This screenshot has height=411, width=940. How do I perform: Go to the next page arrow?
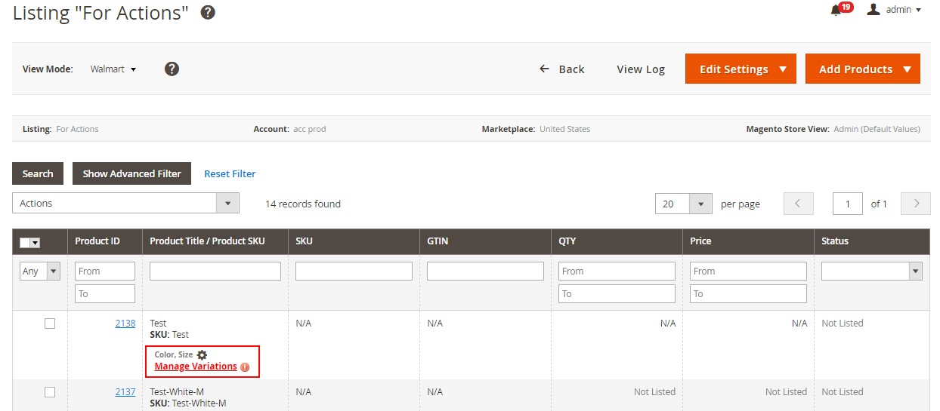[x=916, y=204]
